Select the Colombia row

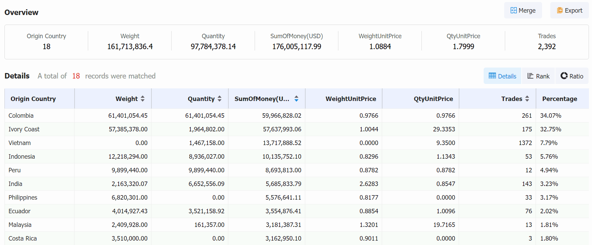coord(297,116)
